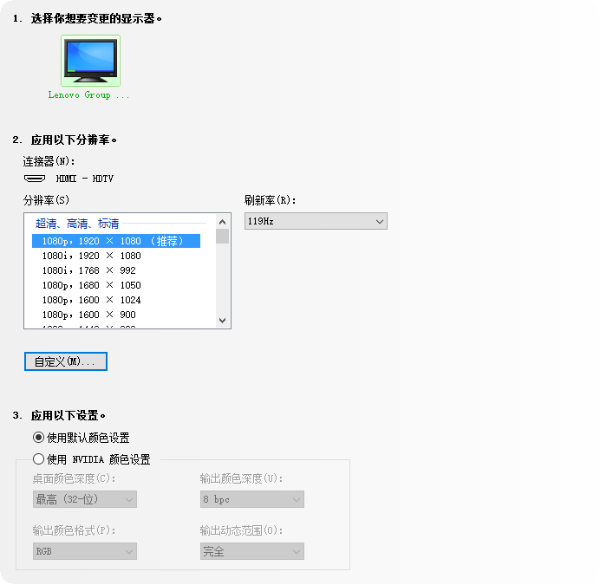Expand the desktop color depth 32-bit dropdown
Viewport: 600px width, 585px height.
[x=85, y=499]
